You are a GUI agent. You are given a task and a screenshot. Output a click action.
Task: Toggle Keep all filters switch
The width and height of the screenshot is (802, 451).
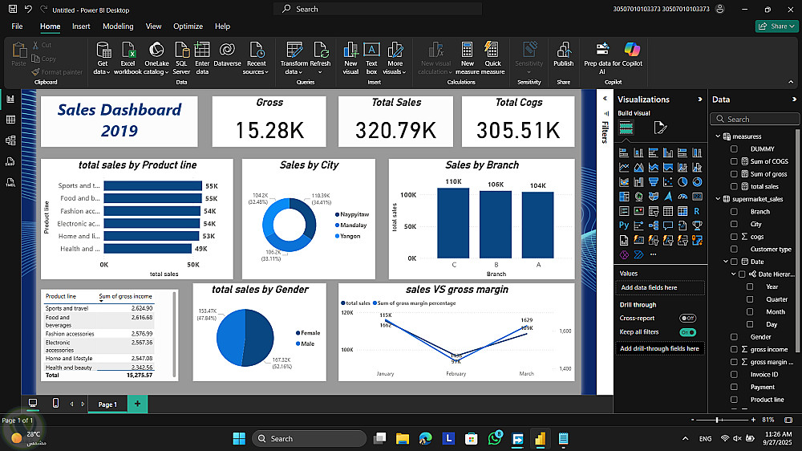(687, 332)
